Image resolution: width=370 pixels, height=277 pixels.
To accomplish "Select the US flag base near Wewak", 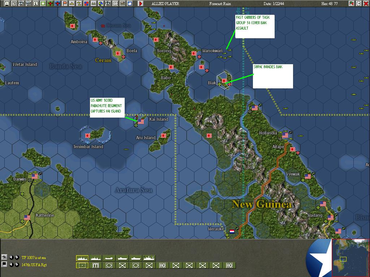I will (308, 176).
